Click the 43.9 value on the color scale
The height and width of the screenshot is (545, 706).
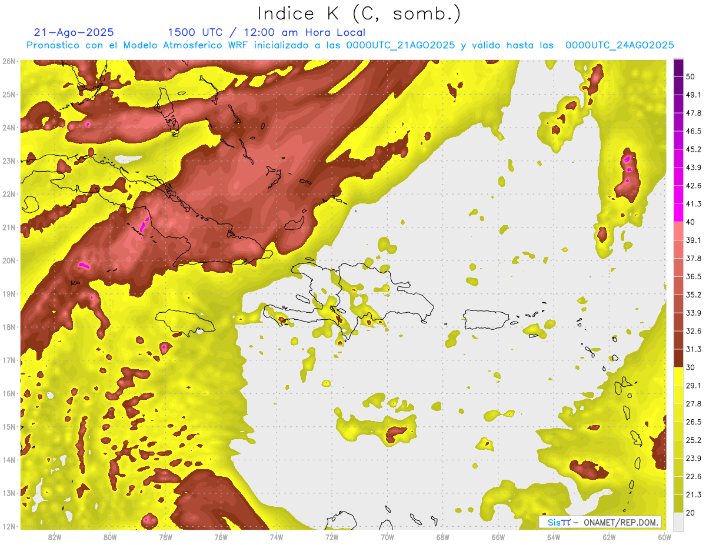(x=693, y=168)
